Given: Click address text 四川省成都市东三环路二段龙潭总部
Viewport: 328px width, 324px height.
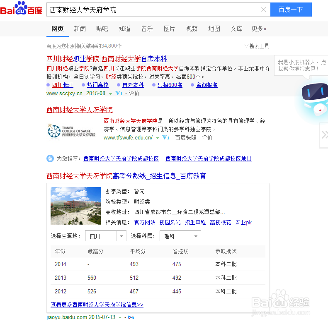Looking at the screenshot, I should tap(179, 212).
